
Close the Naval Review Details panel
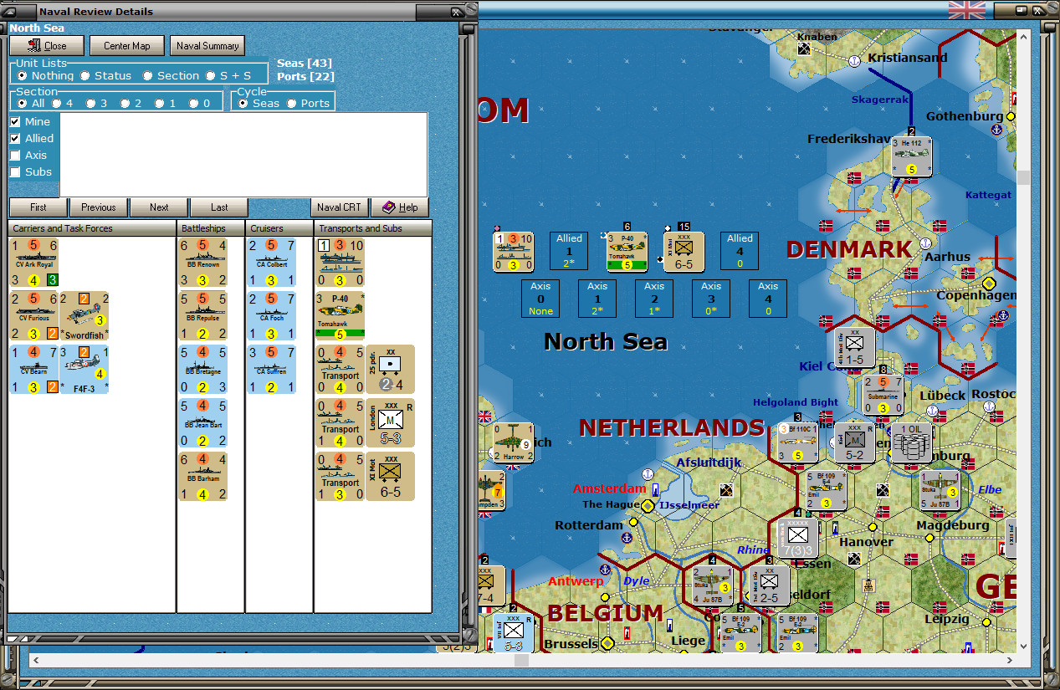[47, 45]
